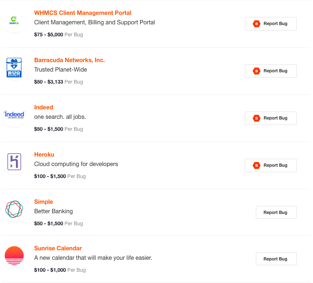Screen dimensions: 313x283
Task: Click the $50 - $3,133 Per Bug text
Action: click(59, 82)
